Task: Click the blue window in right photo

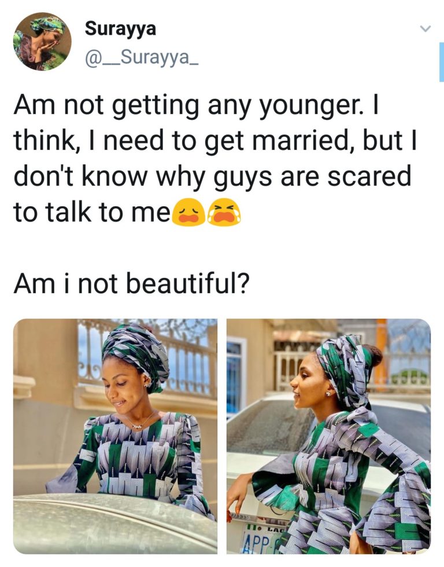Action: 234,376
